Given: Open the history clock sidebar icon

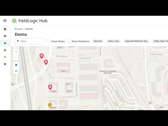Looking at the screenshot, I should pyautogui.click(x=5, y=57).
